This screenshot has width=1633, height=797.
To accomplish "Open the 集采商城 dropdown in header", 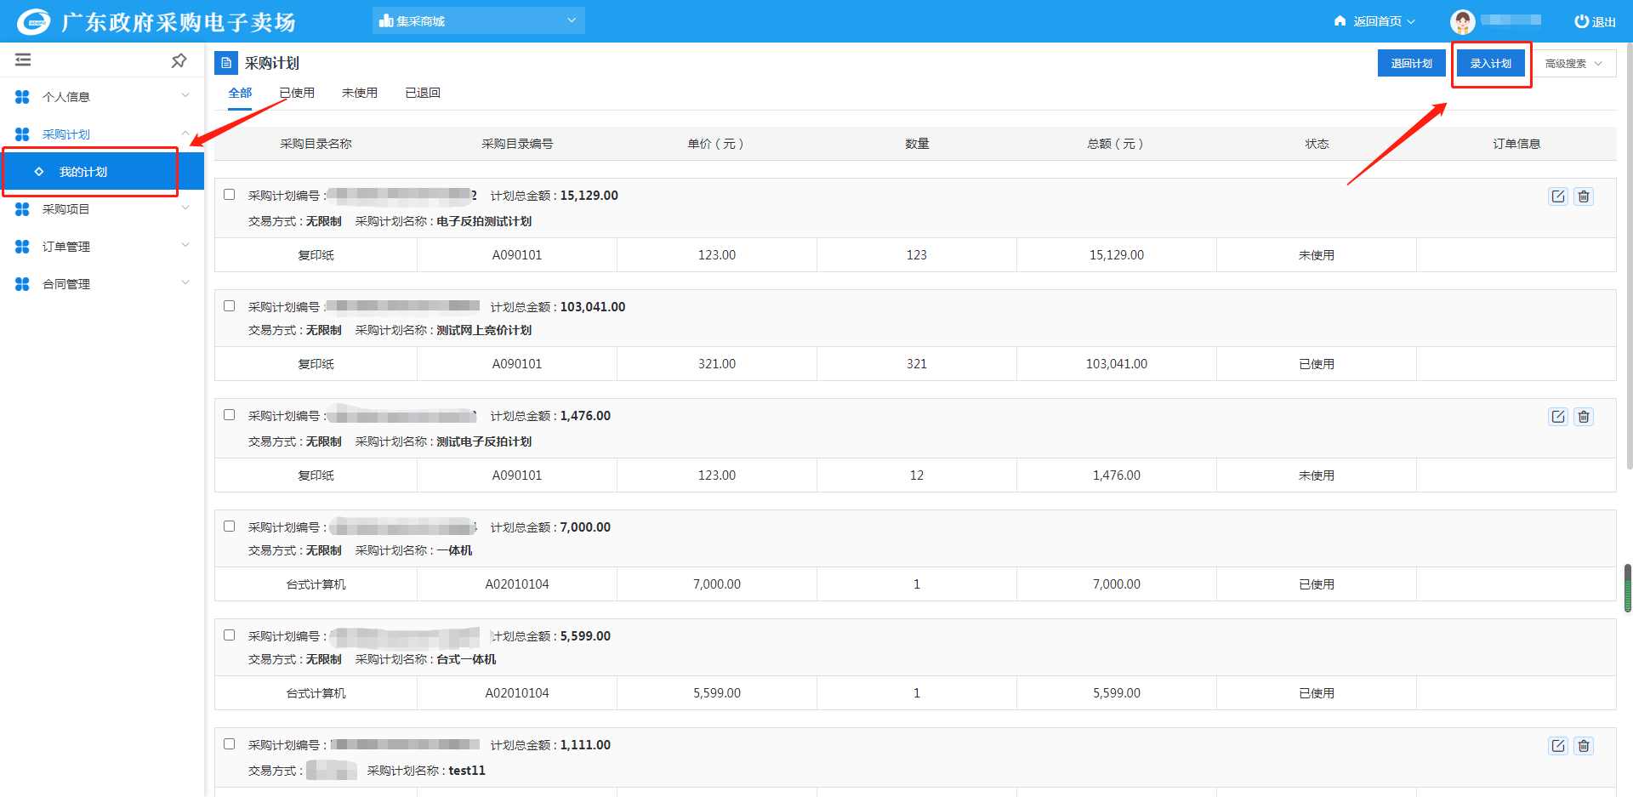I will pos(478,21).
